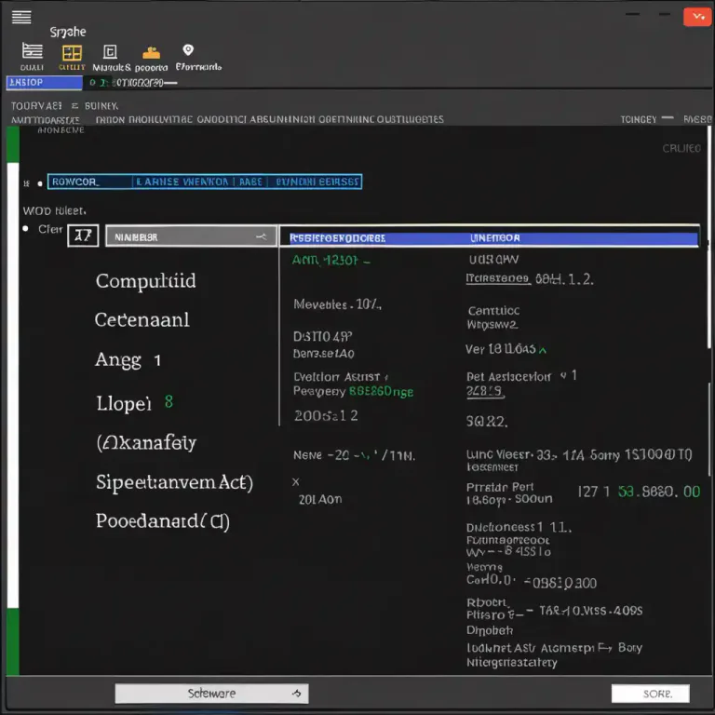This screenshot has height=715, width=715.
Task: Select Compultiid in the list
Action: (145, 281)
